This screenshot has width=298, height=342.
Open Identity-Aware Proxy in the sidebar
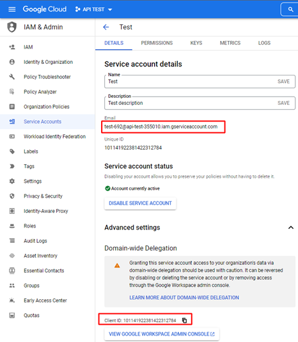(x=47, y=211)
